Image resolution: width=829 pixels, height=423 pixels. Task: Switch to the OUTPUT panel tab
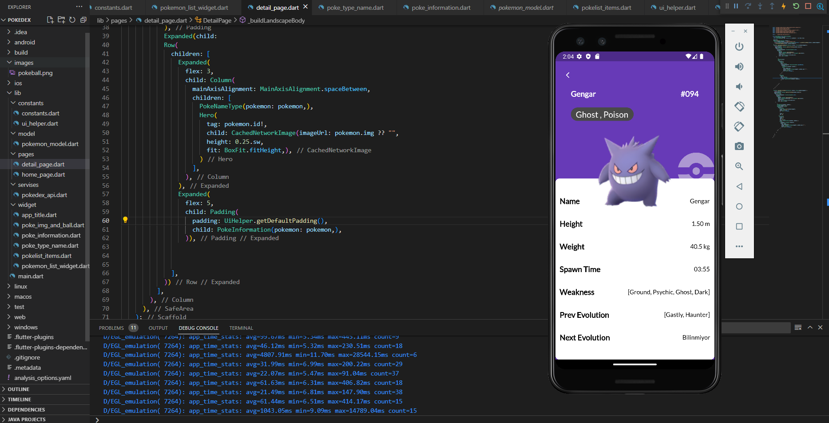158,328
